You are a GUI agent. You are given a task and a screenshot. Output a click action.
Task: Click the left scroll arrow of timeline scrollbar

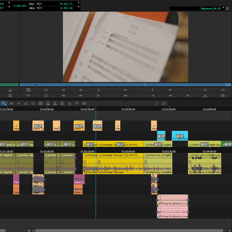point(33,230)
